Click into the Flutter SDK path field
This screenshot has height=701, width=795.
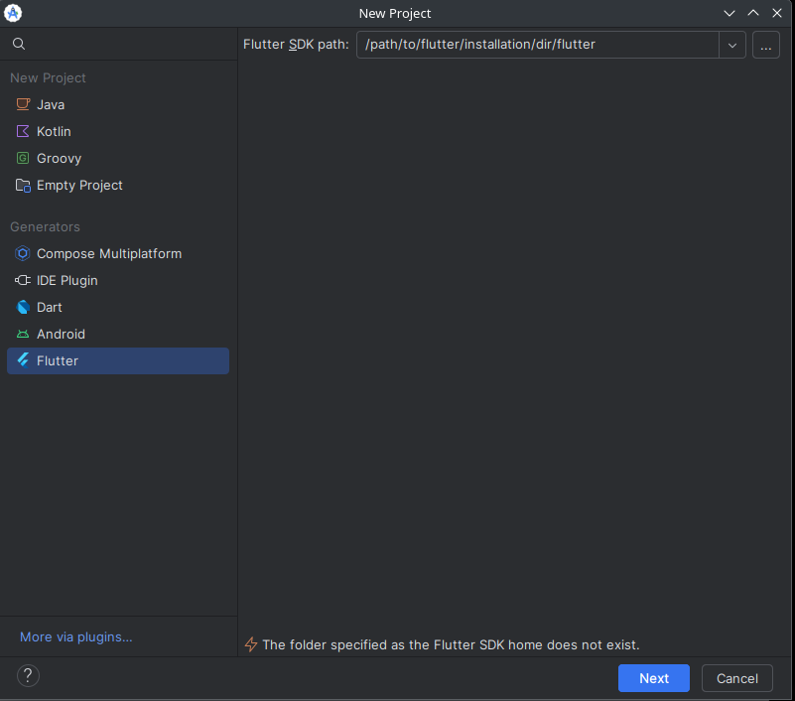click(x=537, y=45)
